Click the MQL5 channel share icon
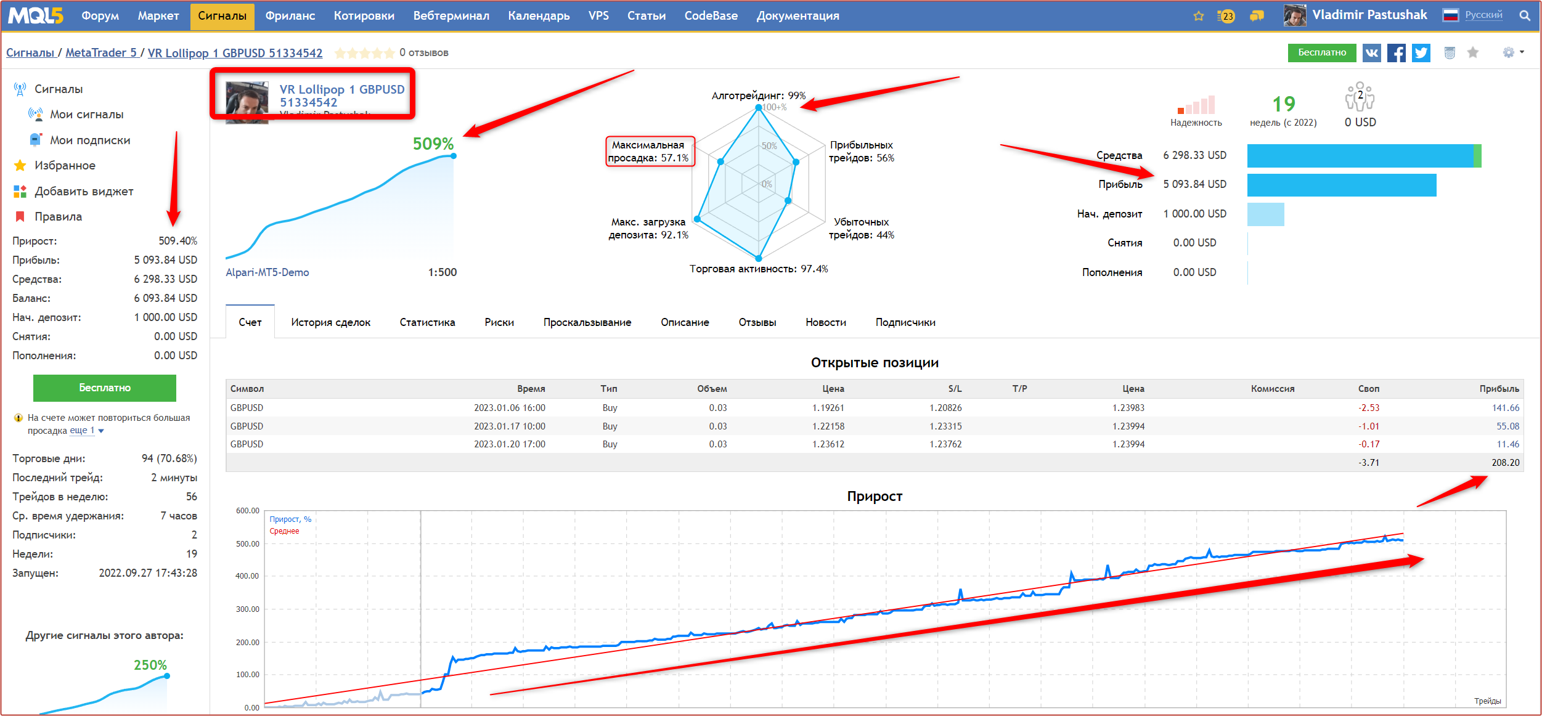The width and height of the screenshot is (1542, 716). (1450, 53)
